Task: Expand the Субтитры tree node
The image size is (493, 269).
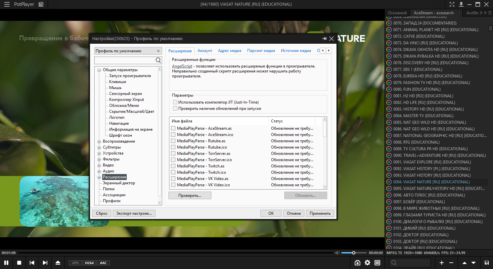Action: point(99,148)
